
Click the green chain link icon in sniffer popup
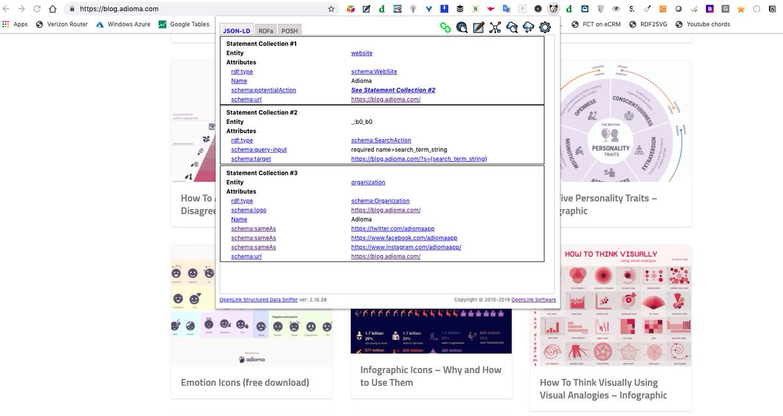tap(446, 27)
